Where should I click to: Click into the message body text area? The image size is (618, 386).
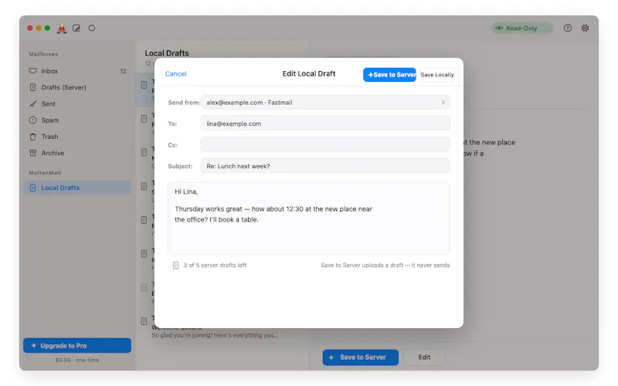coord(308,218)
